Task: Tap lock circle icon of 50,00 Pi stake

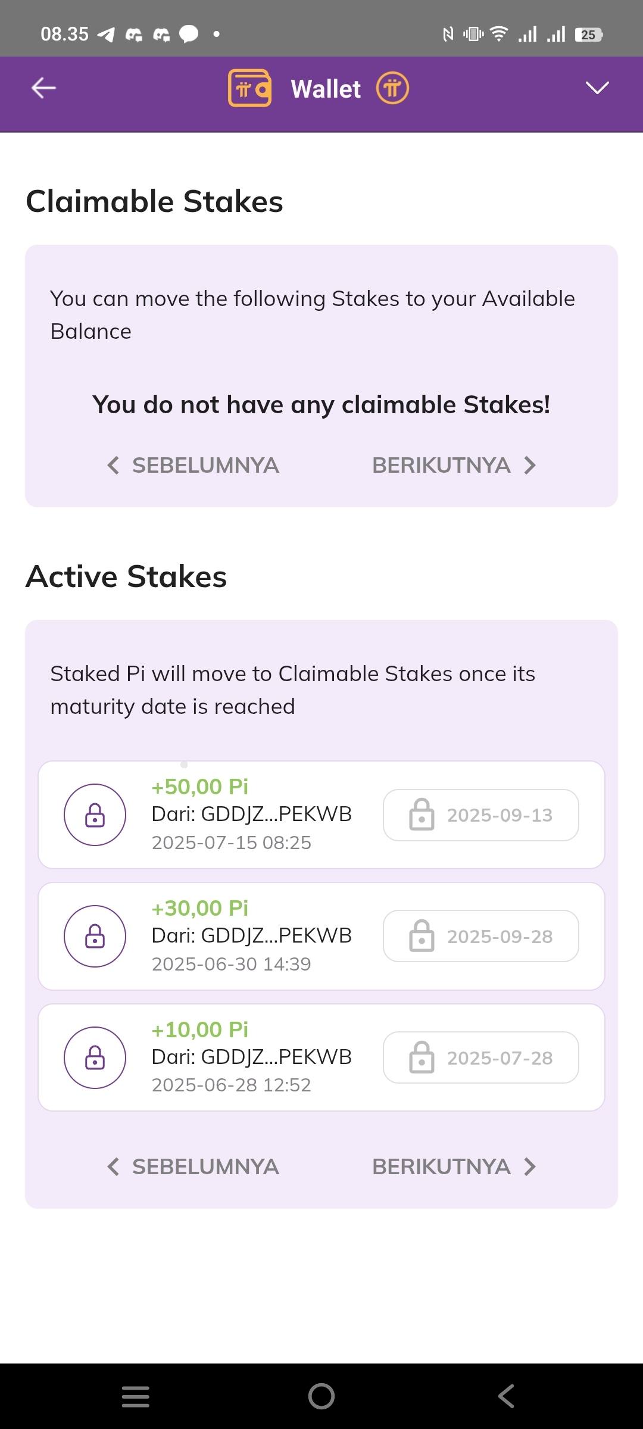Action: (95, 815)
